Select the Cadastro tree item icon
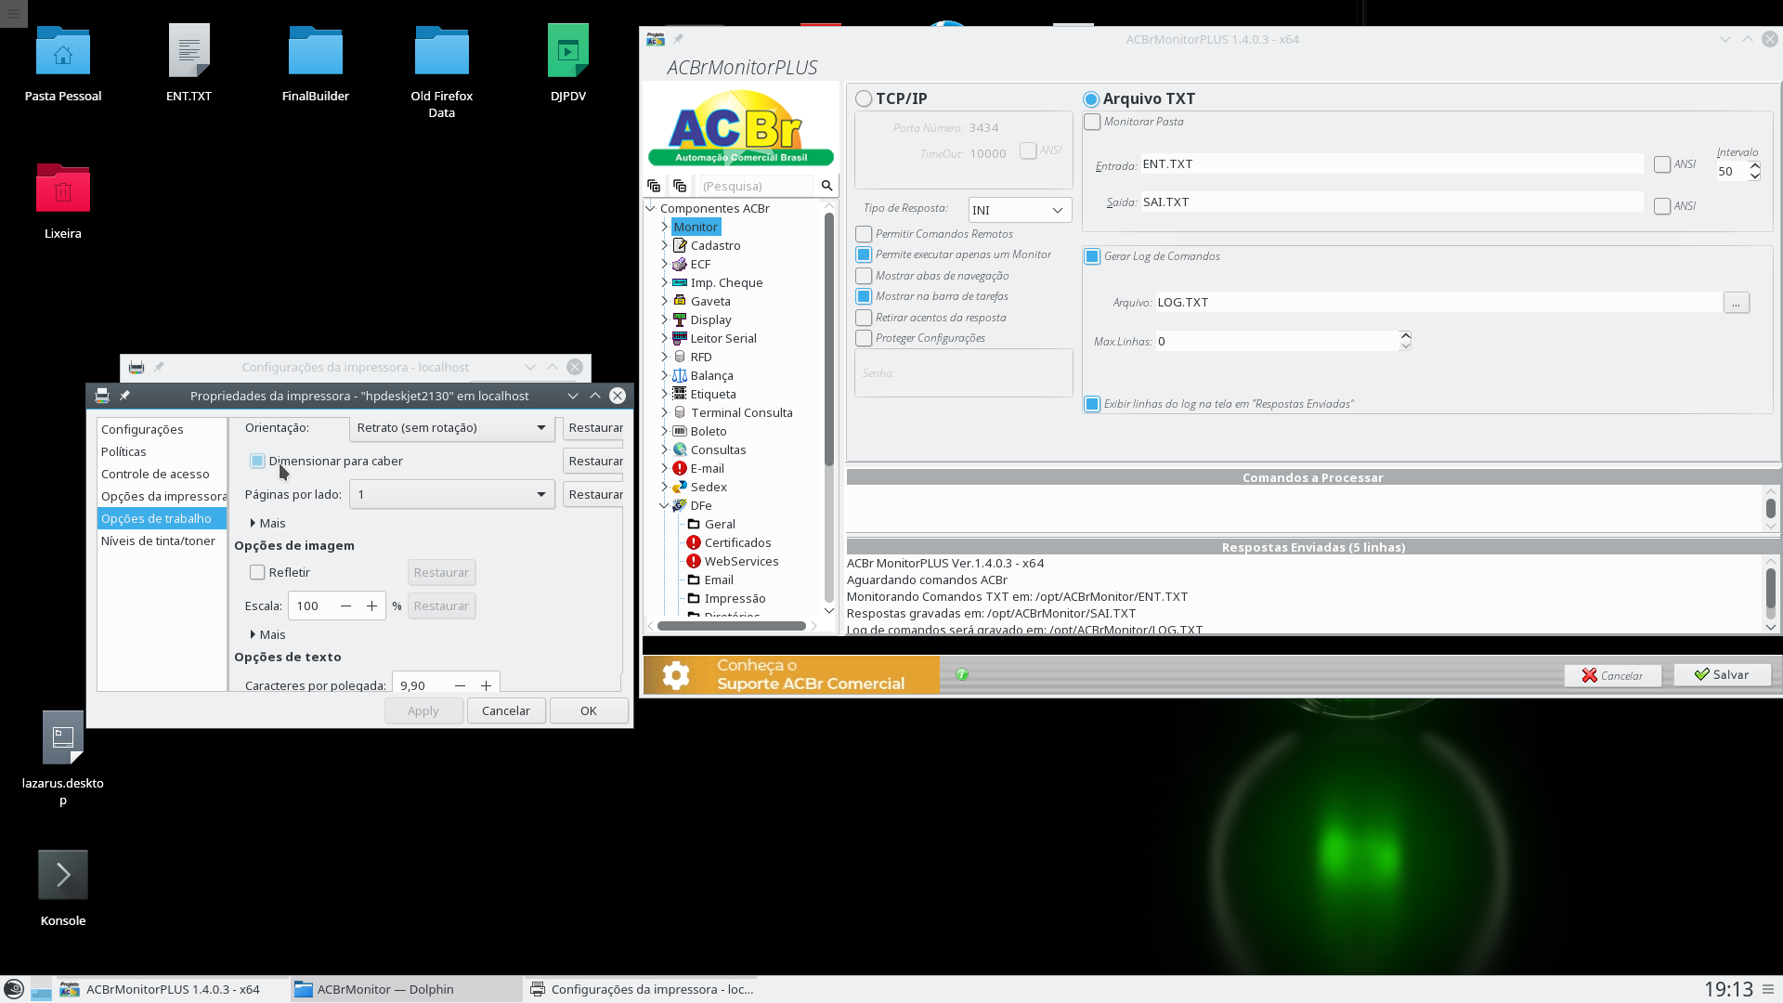The height and width of the screenshot is (1003, 1783). 680,245
